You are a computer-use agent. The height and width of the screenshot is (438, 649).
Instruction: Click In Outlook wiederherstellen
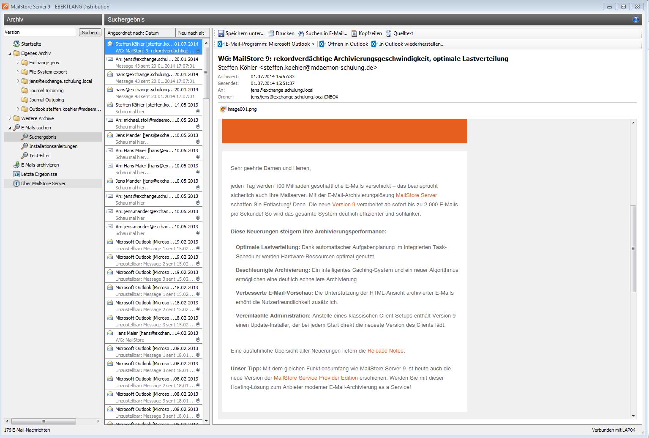pos(408,44)
